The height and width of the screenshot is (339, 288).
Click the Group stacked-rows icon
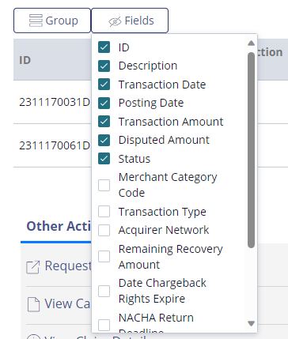coord(36,21)
